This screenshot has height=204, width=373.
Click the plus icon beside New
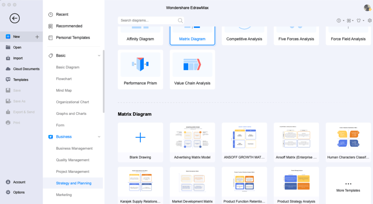click(37, 37)
